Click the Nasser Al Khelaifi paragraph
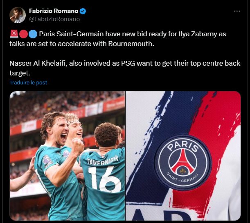This screenshot has width=250, height=223. 125,68
